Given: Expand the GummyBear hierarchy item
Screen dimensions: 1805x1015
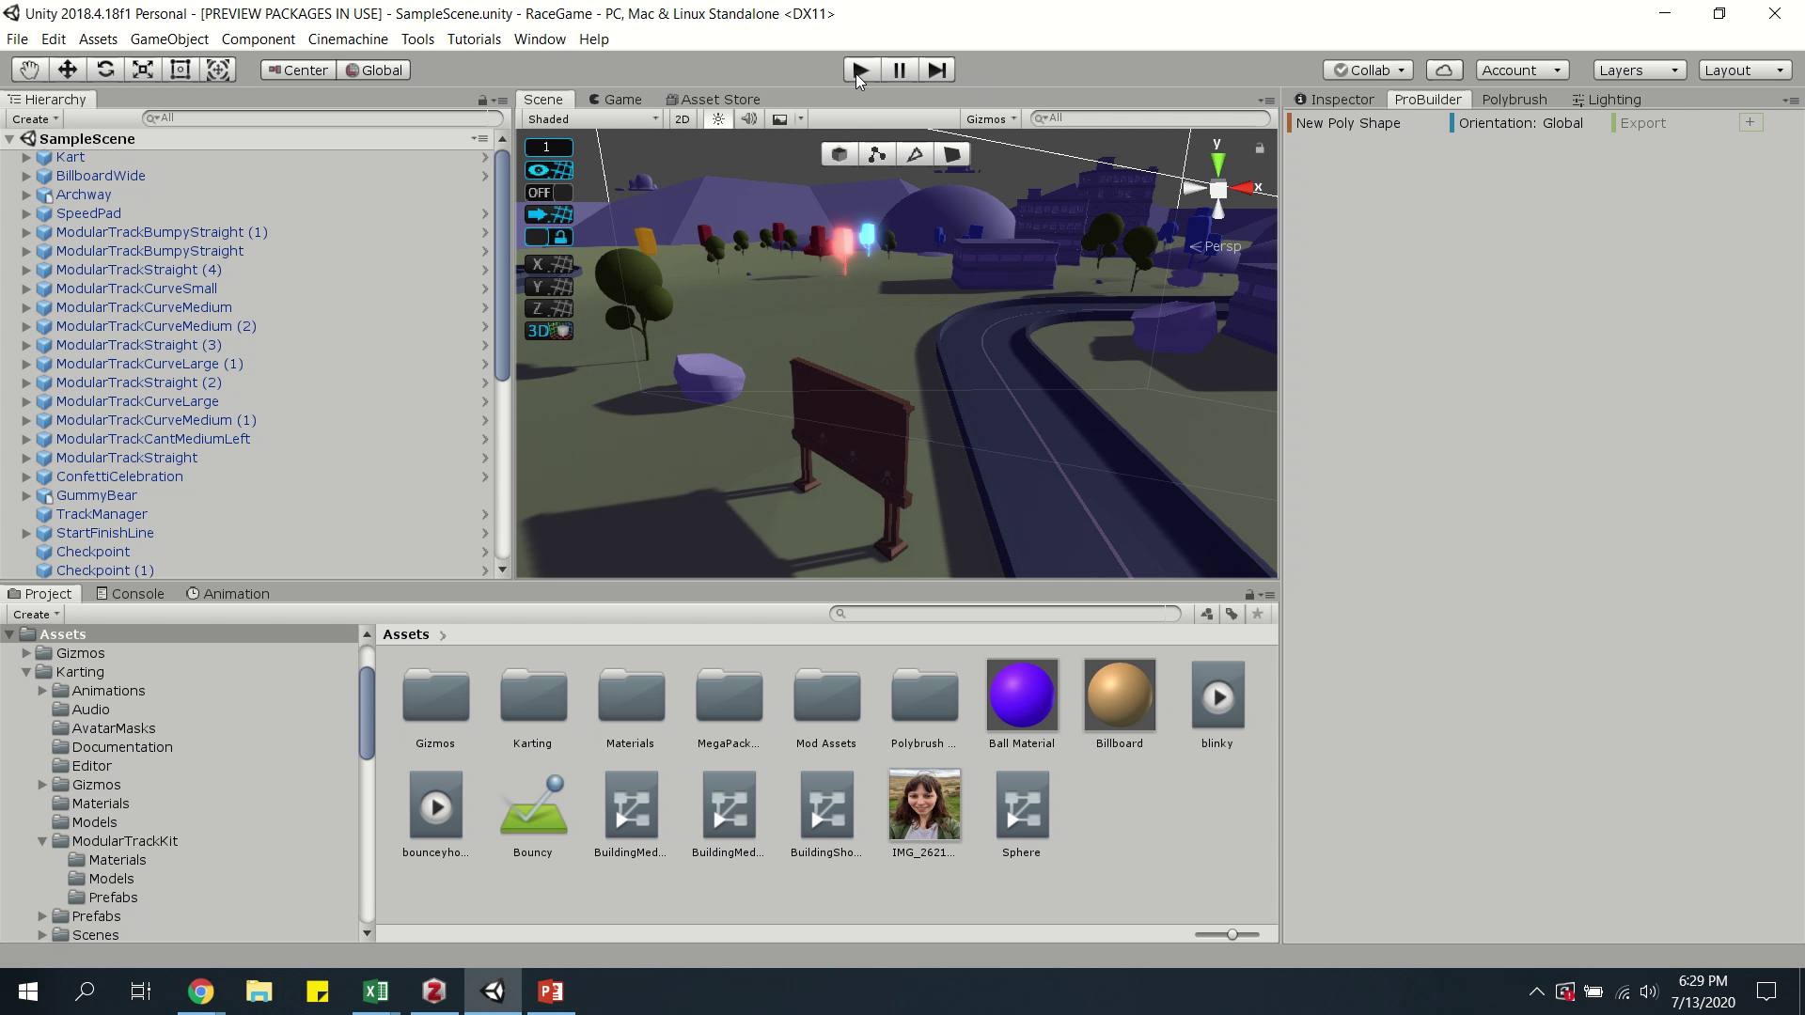Looking at the screenshot, I should point(26,495).
